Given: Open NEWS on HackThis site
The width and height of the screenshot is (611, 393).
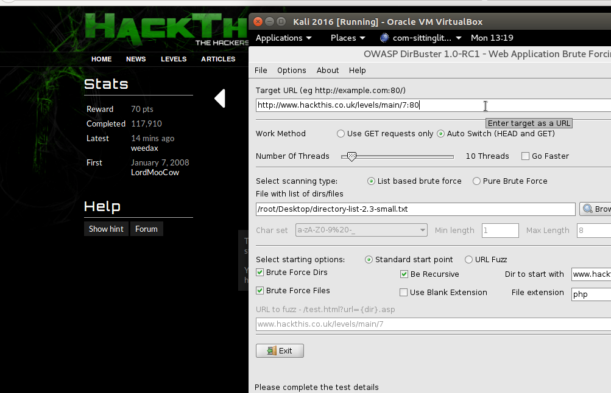Looking at the screenshot, I should [136, 59].
